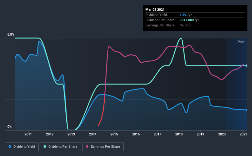Screen dimensions: 252x156
Task: Toggle the Dividend Yield legend button
Action: pos(22,147)
